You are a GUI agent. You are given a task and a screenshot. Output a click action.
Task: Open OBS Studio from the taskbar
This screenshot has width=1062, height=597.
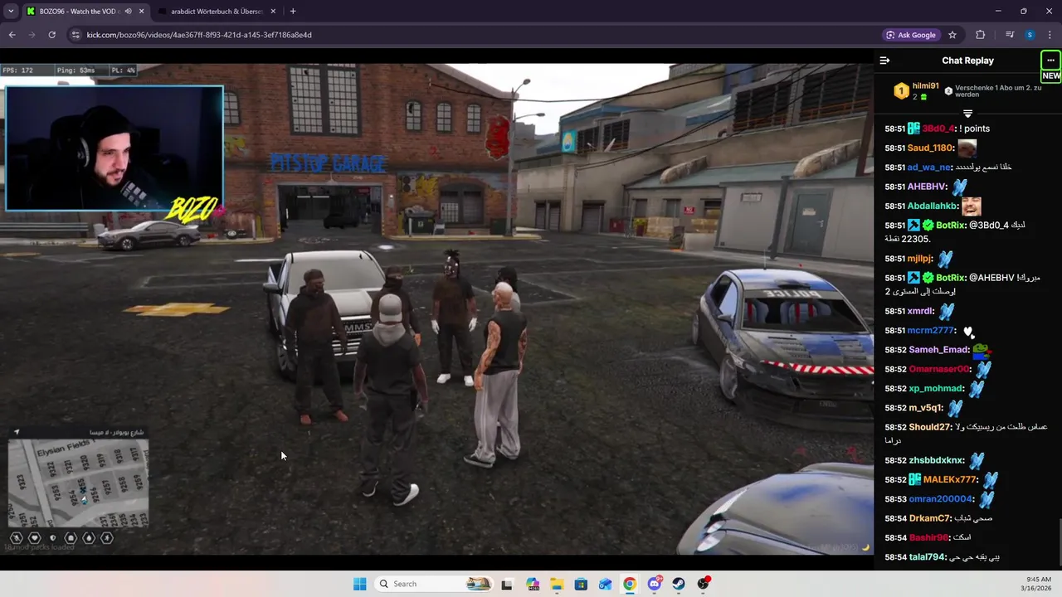[704, 584]
